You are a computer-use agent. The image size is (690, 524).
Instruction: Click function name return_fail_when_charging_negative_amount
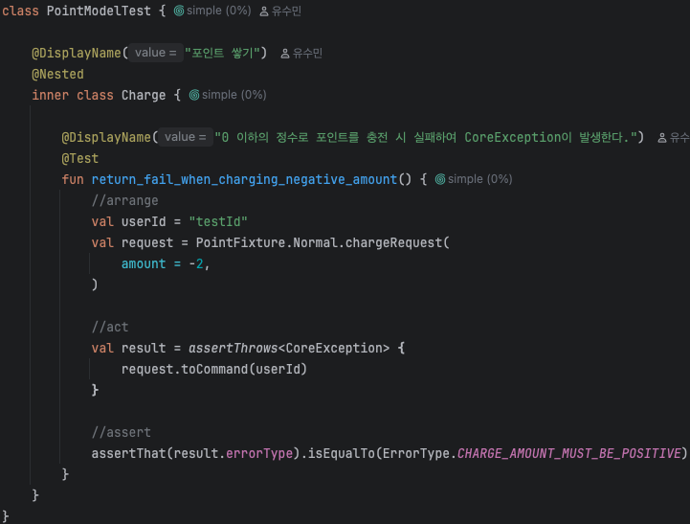point(244,180)
